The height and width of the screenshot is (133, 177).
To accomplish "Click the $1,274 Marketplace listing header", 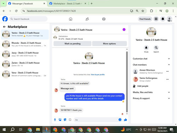I will point(90,38).
